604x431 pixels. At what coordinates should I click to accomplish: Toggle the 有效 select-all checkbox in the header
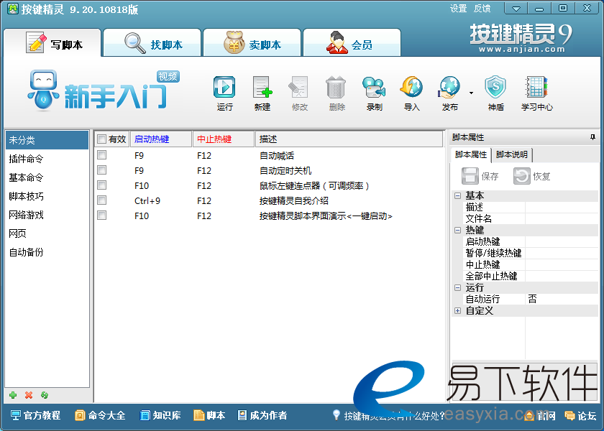[101, 139]
